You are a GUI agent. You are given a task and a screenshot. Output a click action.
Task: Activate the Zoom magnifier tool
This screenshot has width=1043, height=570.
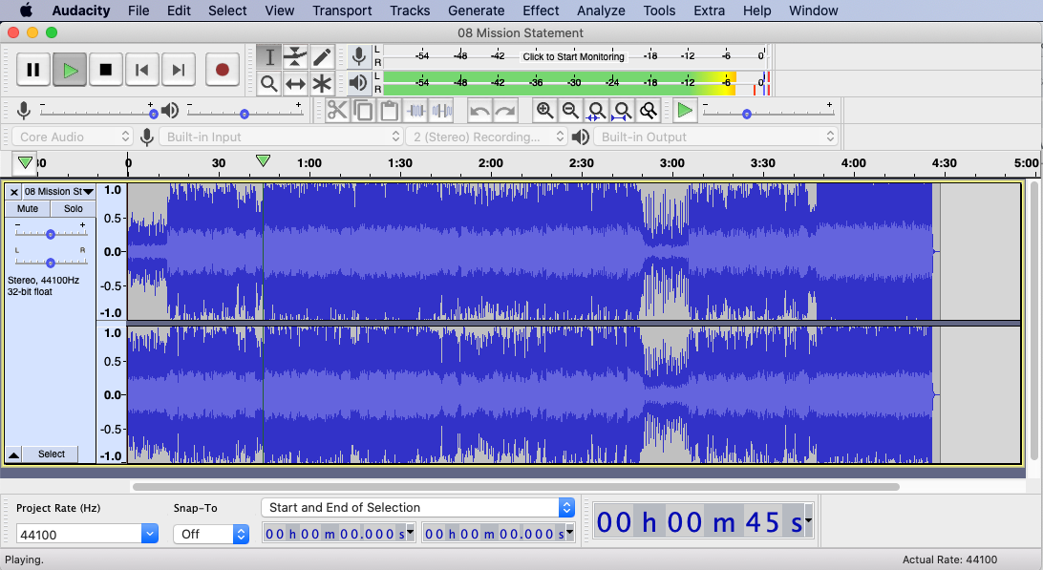click(x=269, y=84)
